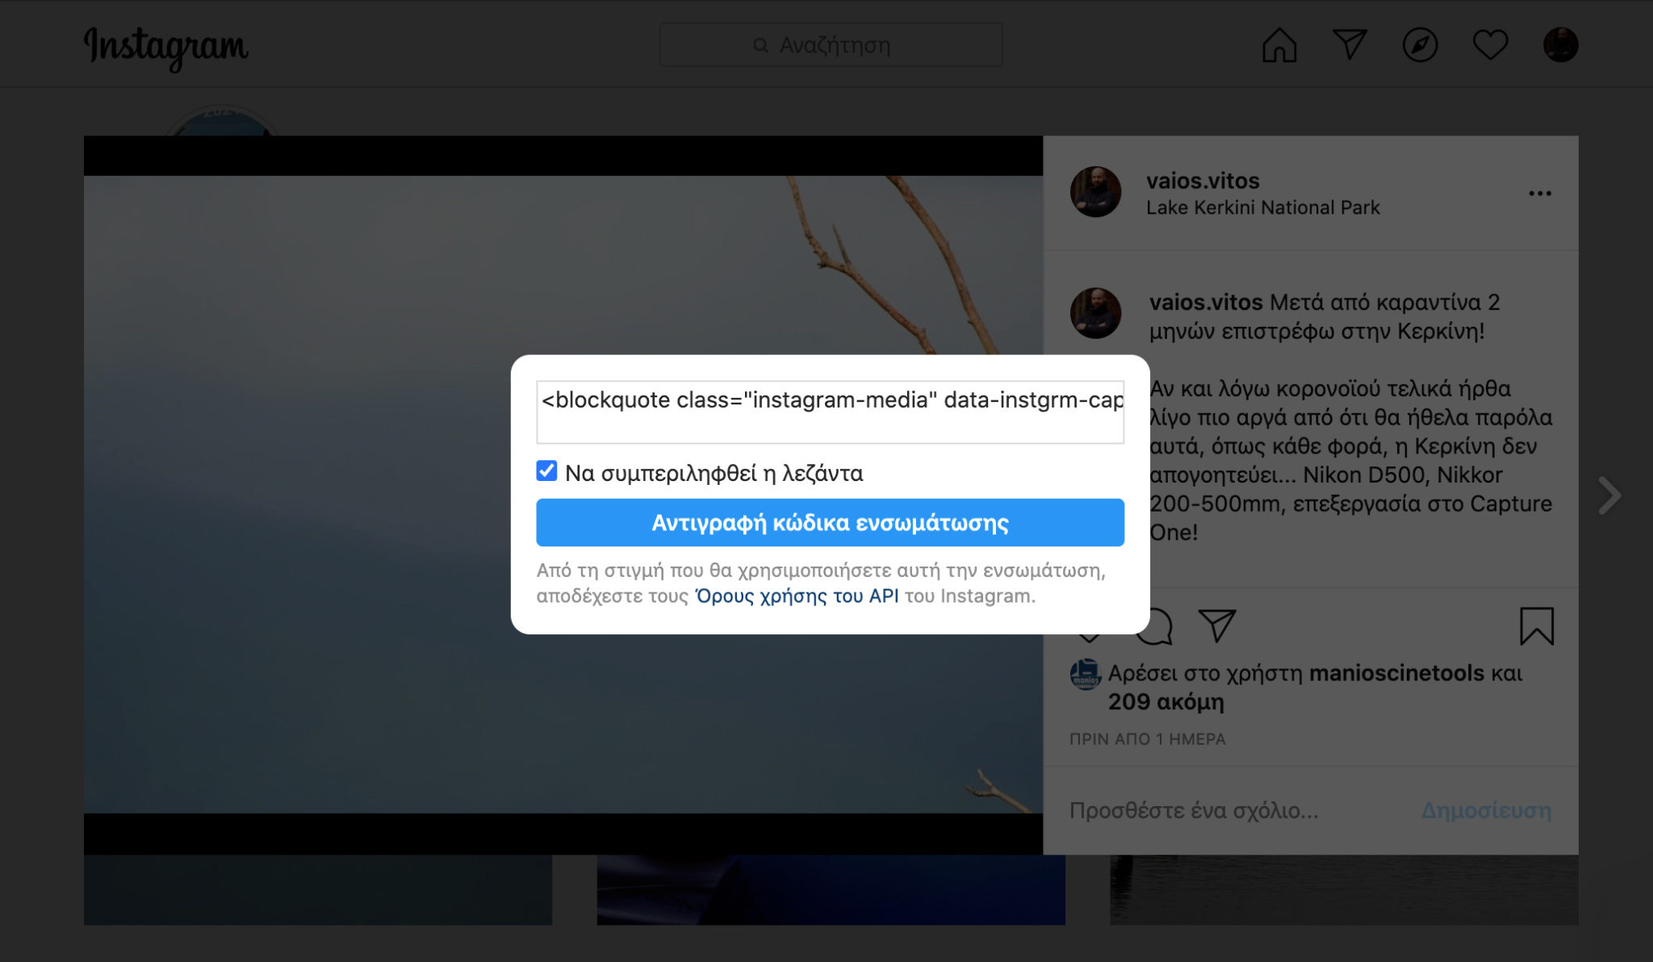Share post via paper plane icon
1653x962 pixels.
coord(1217,625)
